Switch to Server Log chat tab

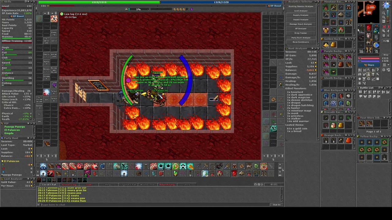(69, 185)
